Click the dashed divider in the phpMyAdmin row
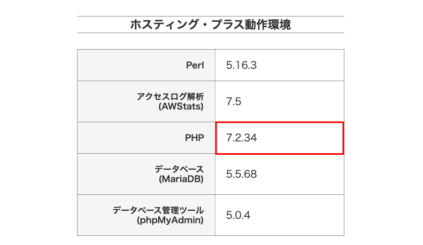The width and height of the screenshot is (423, 245). (x=216, y=216)
